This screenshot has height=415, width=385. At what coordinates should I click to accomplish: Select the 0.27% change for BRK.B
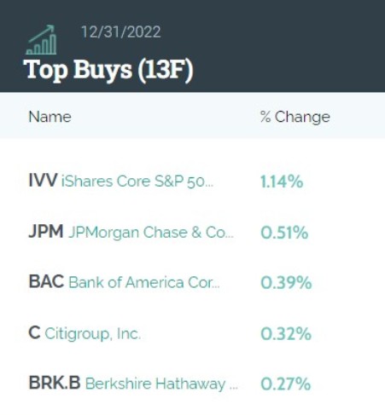(x=285, y=384)
